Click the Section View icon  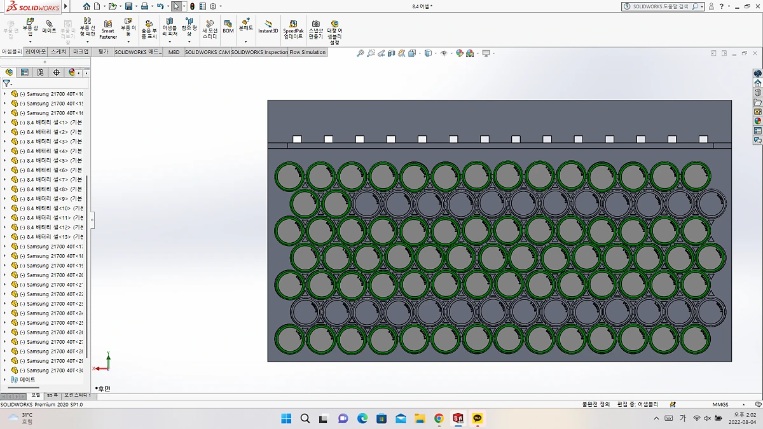click(392, 53)
